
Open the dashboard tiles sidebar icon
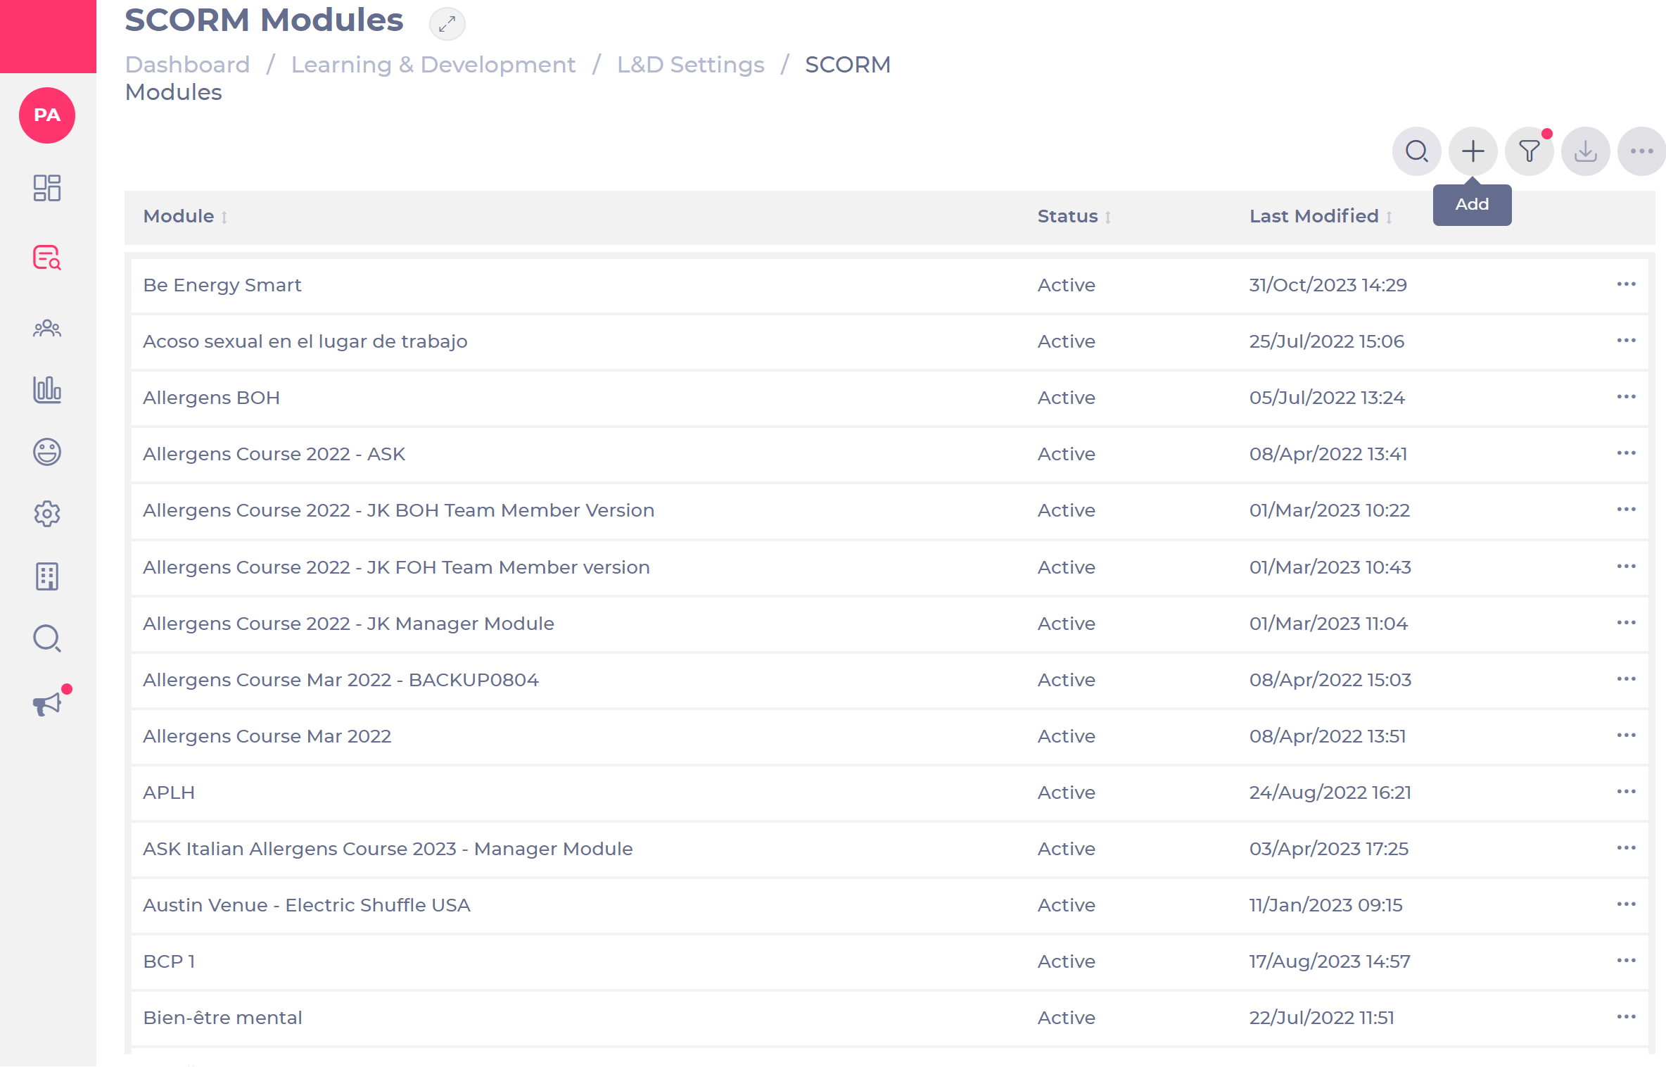coord(47,188)
